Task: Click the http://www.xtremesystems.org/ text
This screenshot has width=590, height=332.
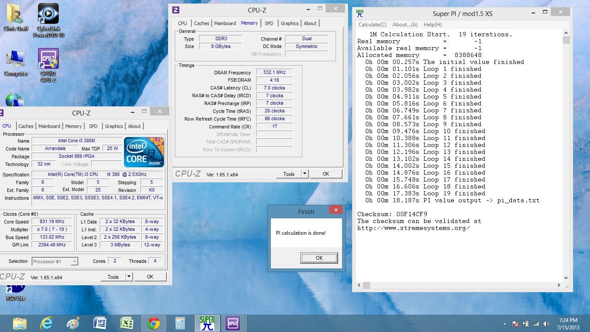Action: click(x=413, y=228)
